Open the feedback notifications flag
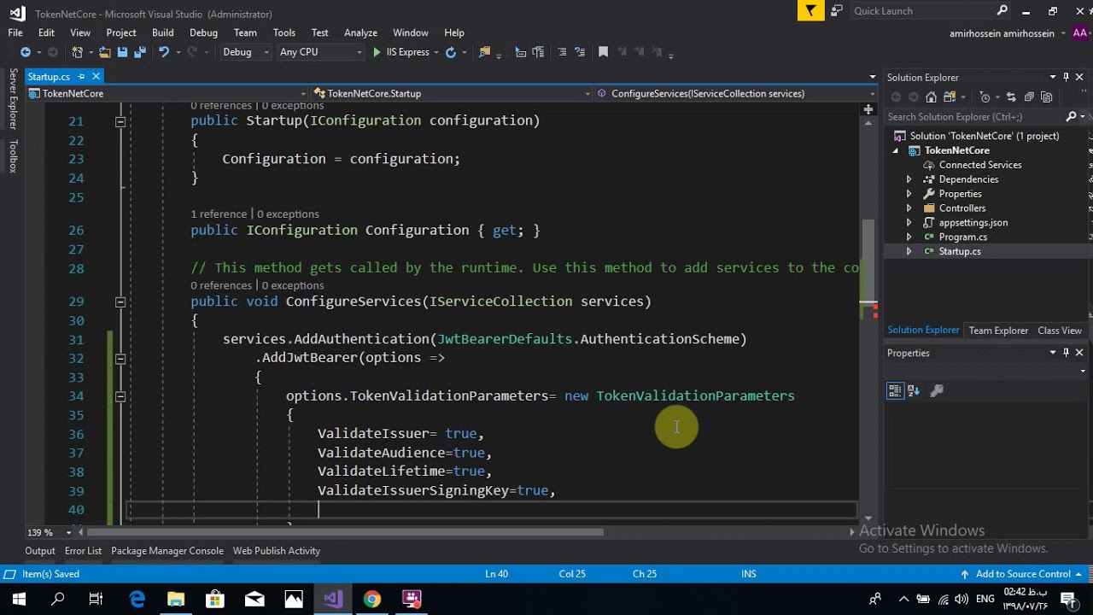The width and height of the screenshot is (1093, 615). click(810, 10)
